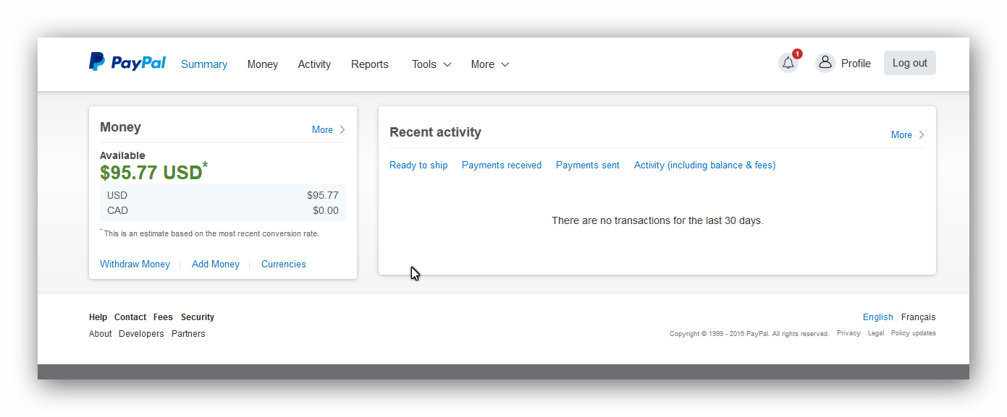Open the Profile link
The image size is (1007, 417).
click(856, 64)
